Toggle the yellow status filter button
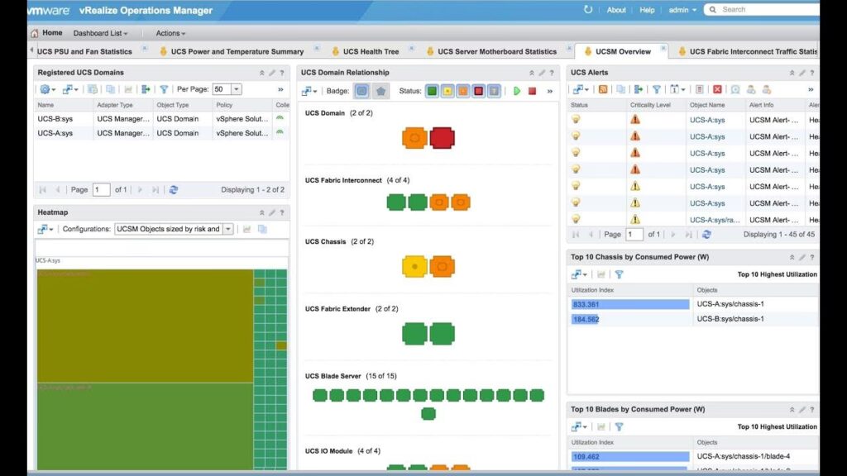This screenshot has height=476, width=847. click(x=447, y=91)
